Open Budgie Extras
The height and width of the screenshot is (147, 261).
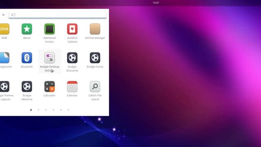point(95,58)
